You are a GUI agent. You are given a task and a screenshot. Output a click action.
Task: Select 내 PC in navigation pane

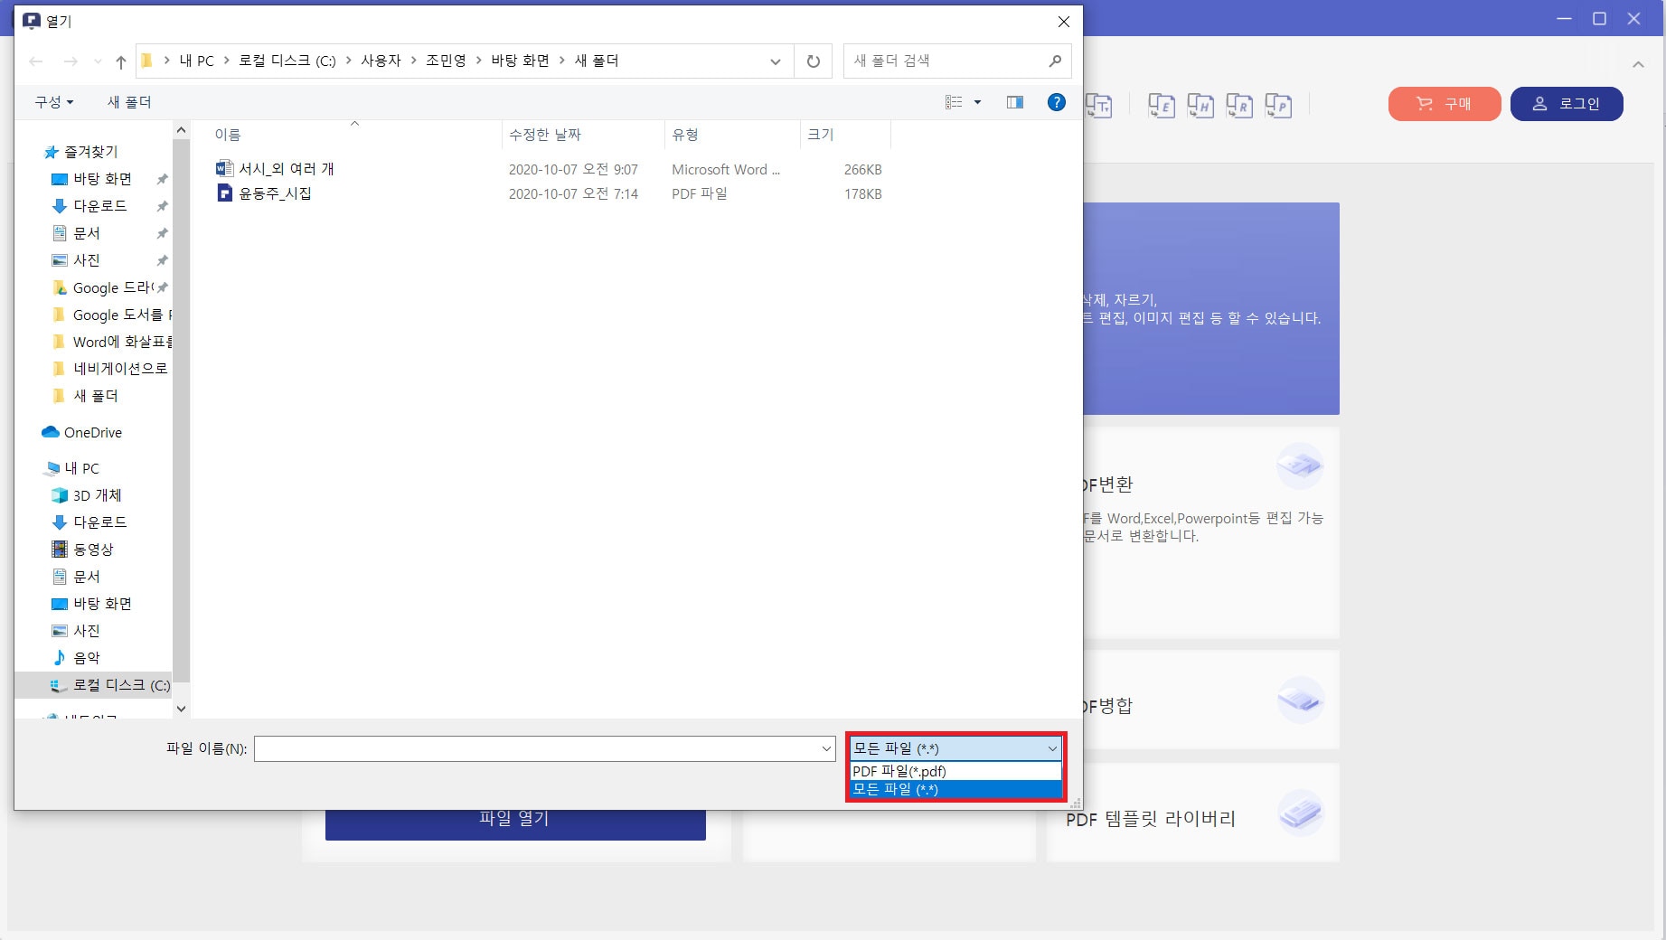[x=81, y=468]
